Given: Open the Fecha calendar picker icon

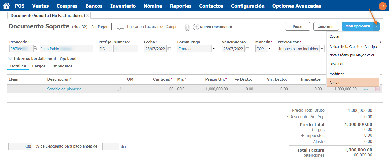Looking at the screenshot, I should 169,49.
